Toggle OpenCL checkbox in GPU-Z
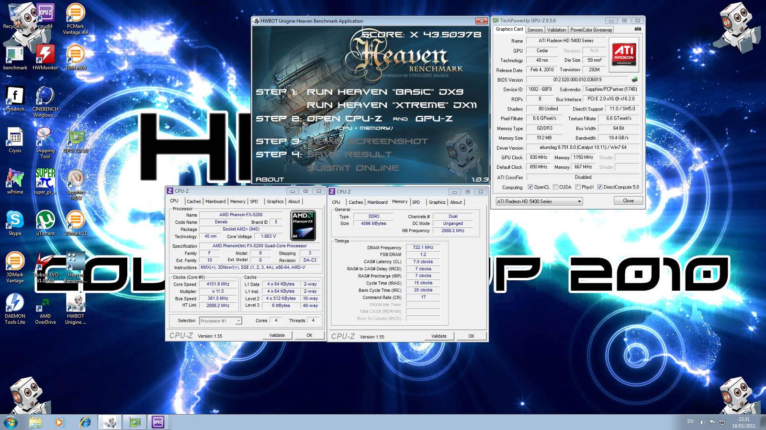This screenshot has width=766, height=430. (x=530, y=187)
